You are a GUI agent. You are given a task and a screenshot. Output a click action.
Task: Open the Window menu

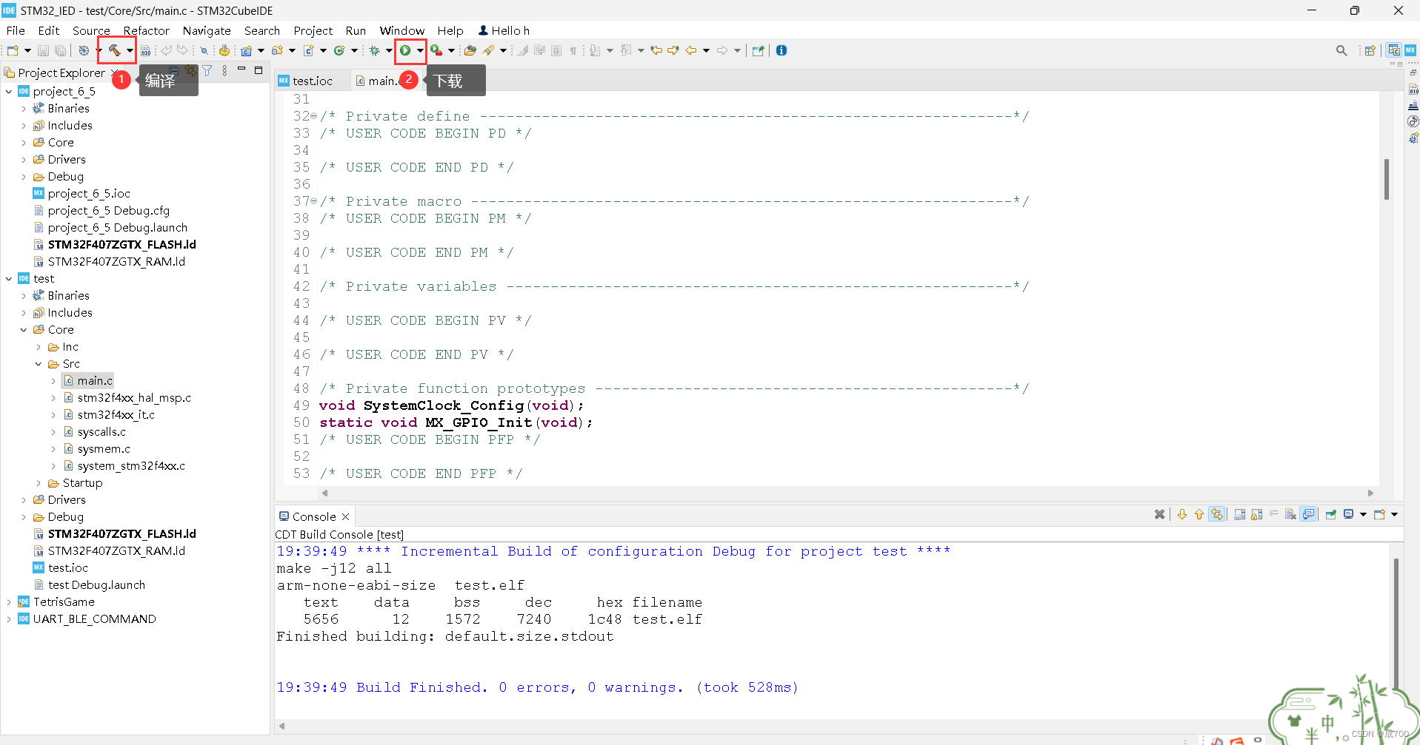click(x=402, y=30)
